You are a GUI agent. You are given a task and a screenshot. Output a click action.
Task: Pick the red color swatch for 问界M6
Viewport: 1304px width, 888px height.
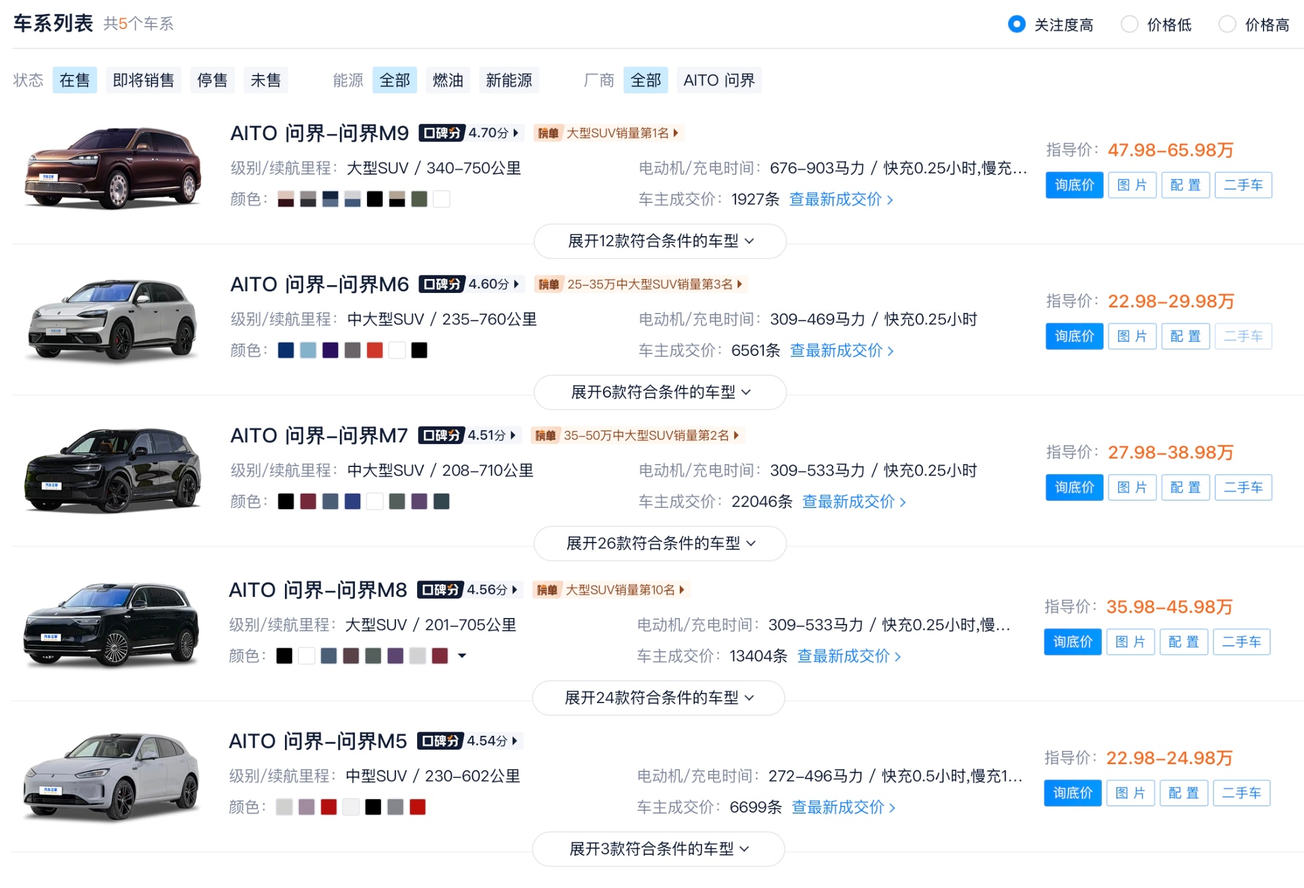click(x=375, y=350)
